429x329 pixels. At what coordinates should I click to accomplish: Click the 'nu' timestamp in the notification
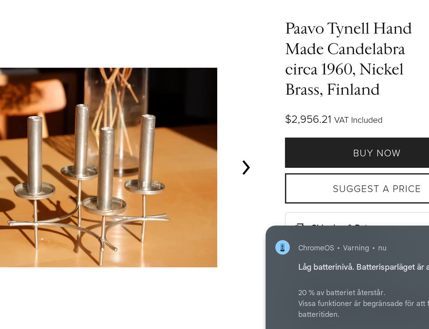coord(382,248)
